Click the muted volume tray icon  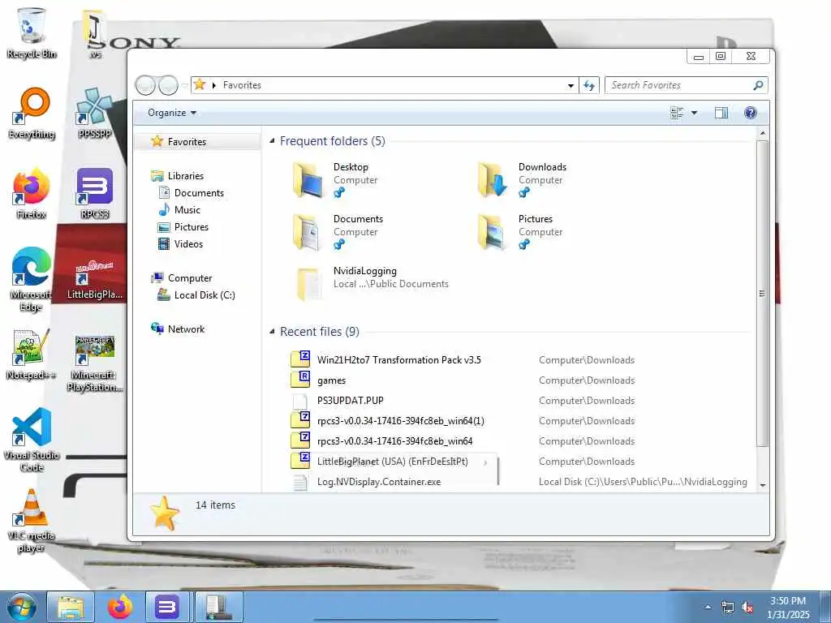pyautogui.click(x=747, y=608)
